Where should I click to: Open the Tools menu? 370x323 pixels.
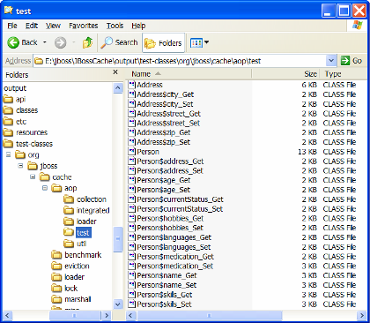click(x=115, y=26)
